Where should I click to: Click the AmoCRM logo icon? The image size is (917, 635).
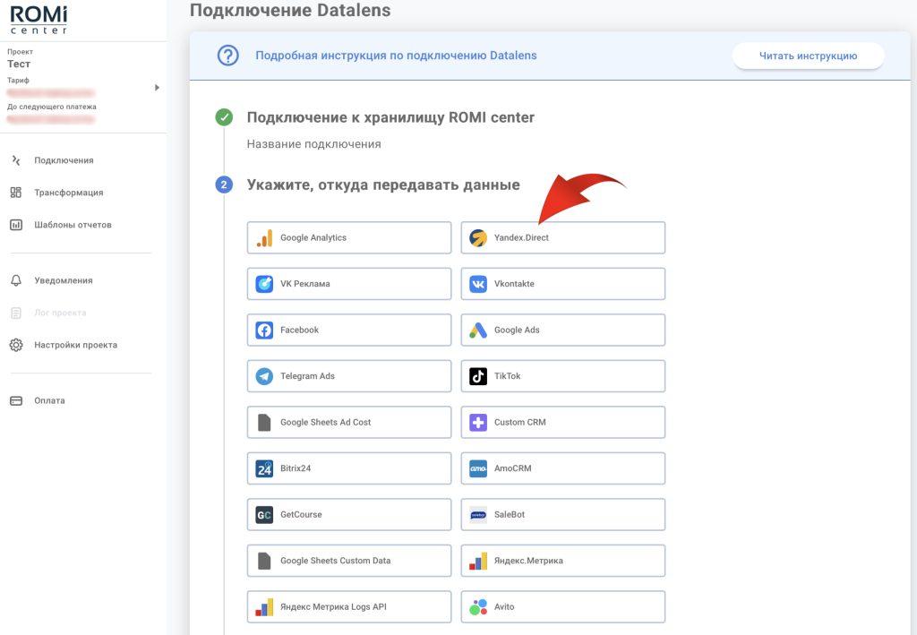click(478, 469)
